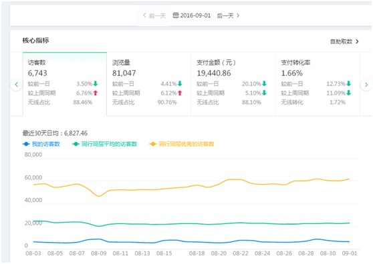Image resolution: width=373 pixels, height=264 pixels.
Task: Click red up arrow next to 6.76%
Action: point(96,93)
